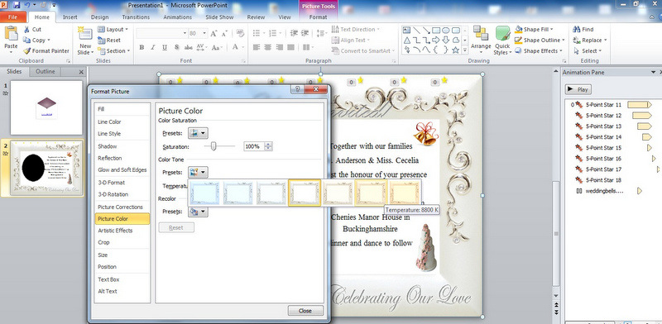Select Shadow category in Format Picture

point(122,146)
